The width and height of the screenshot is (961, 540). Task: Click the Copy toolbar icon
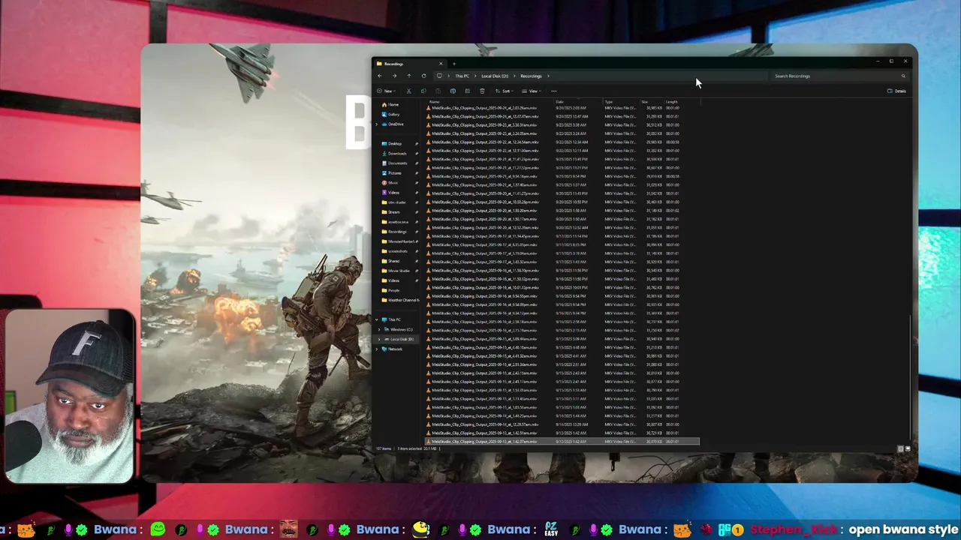[423, 91]
